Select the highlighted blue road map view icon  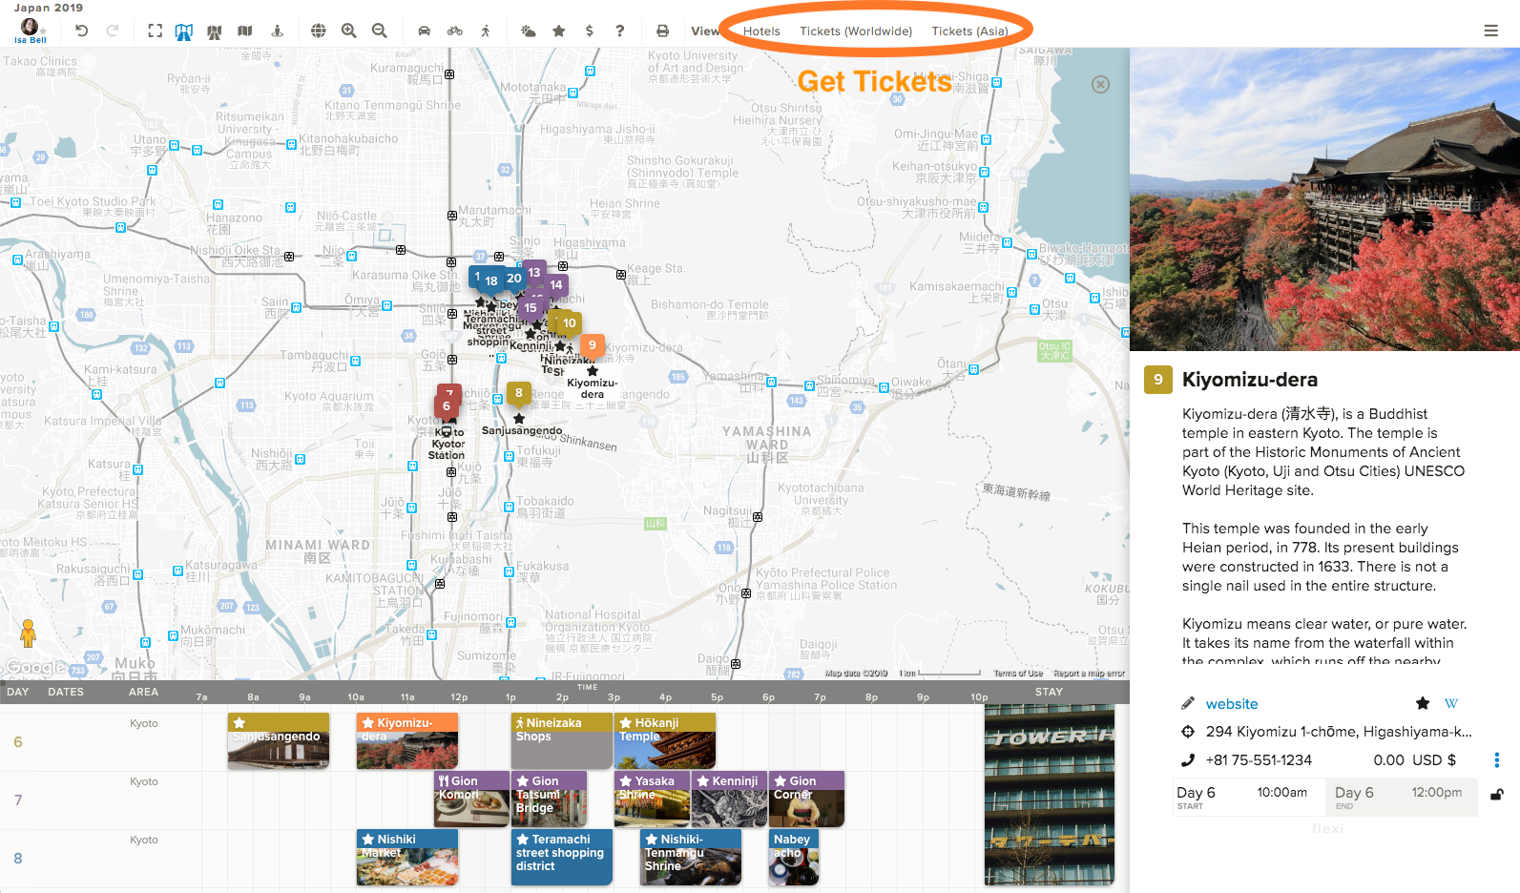tap(184, 31)
